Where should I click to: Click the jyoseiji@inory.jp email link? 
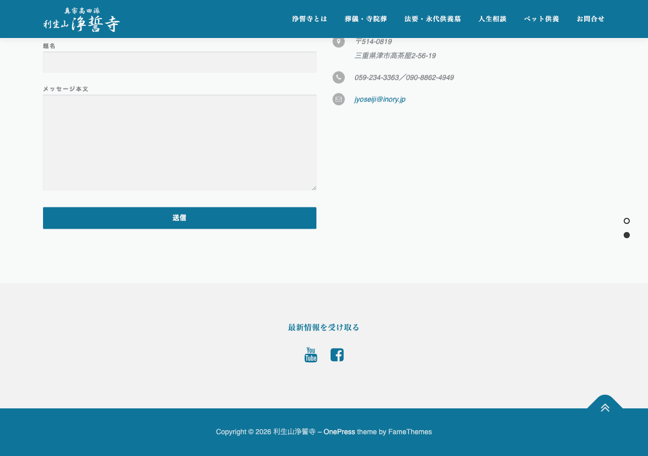tap(380, 99)
